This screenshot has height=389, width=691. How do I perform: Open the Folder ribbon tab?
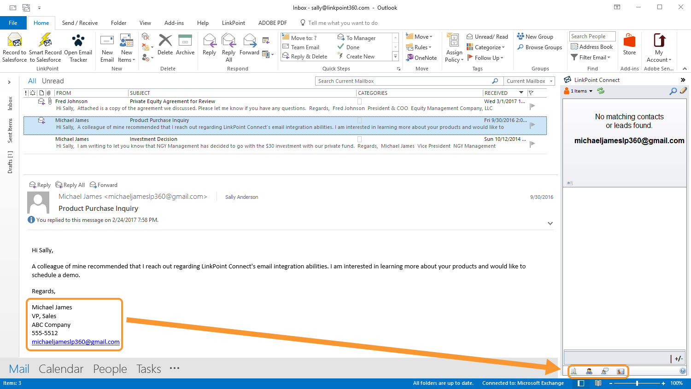(x=118, y=23)
